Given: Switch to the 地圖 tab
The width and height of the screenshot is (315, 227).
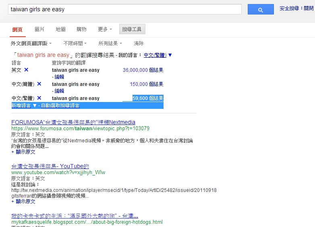Looking at the screenshot, I should [61, 29].
